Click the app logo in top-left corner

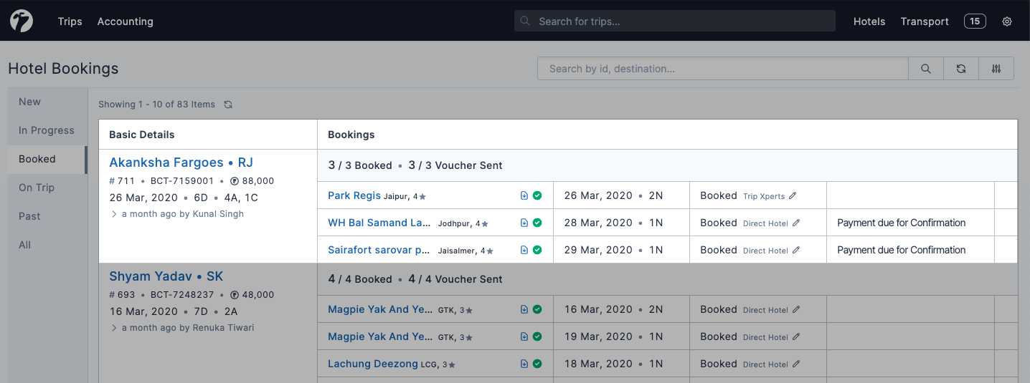(22, 21)
